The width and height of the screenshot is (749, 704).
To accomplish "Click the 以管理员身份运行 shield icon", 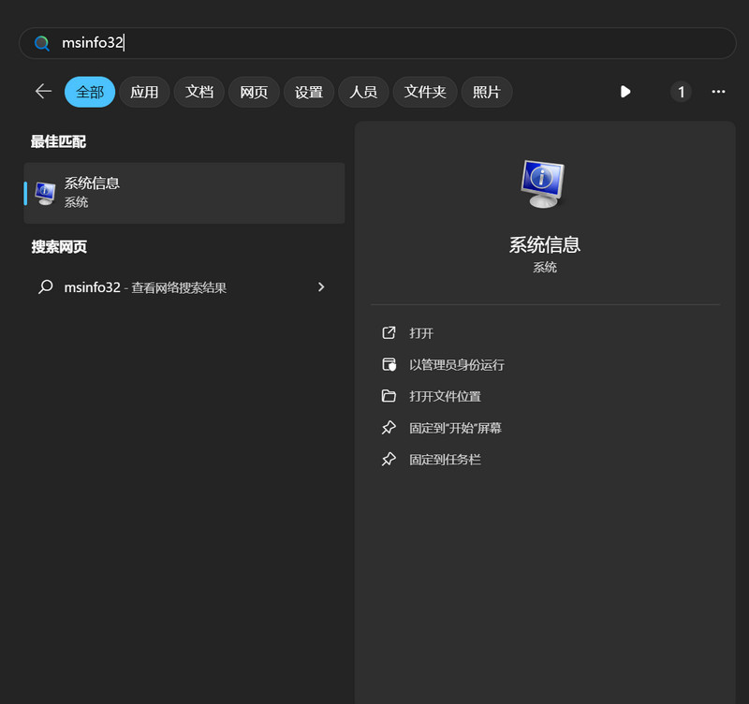I will coord(389,364).
